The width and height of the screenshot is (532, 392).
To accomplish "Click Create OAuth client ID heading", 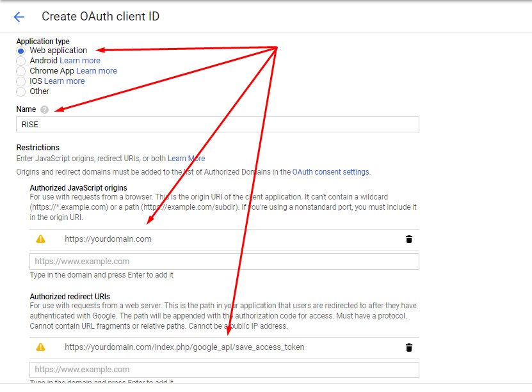I will click(x=101, y=16).
